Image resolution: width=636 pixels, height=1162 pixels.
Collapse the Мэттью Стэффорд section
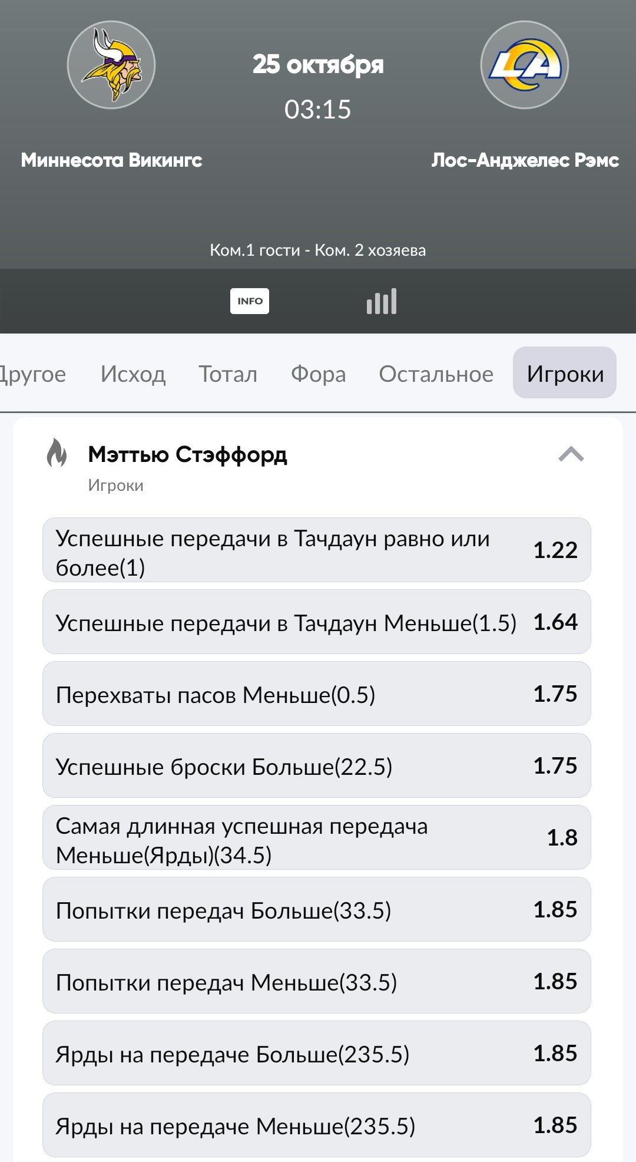click(571, 454)
